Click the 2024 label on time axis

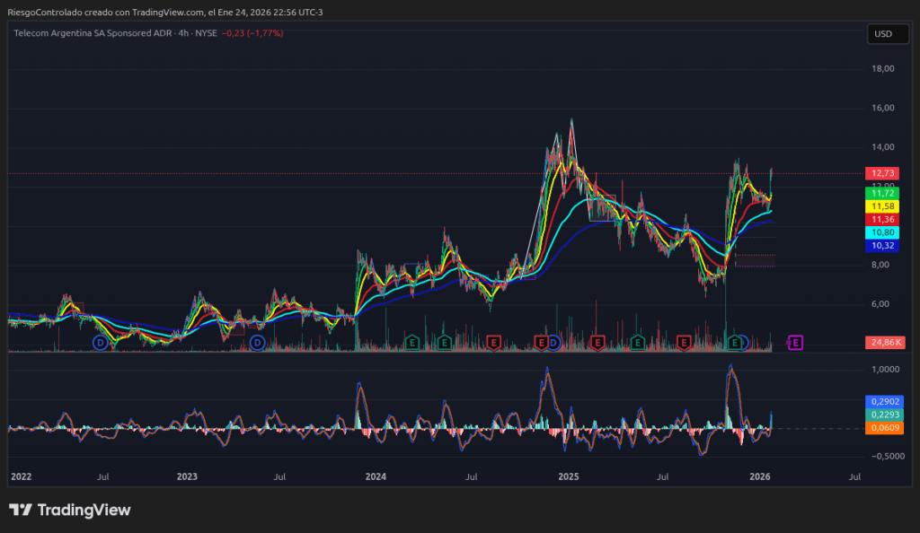377,476
